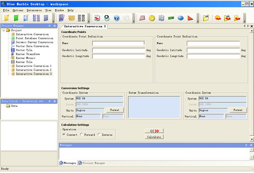Click the left Geodetic latitude input field

119,50
